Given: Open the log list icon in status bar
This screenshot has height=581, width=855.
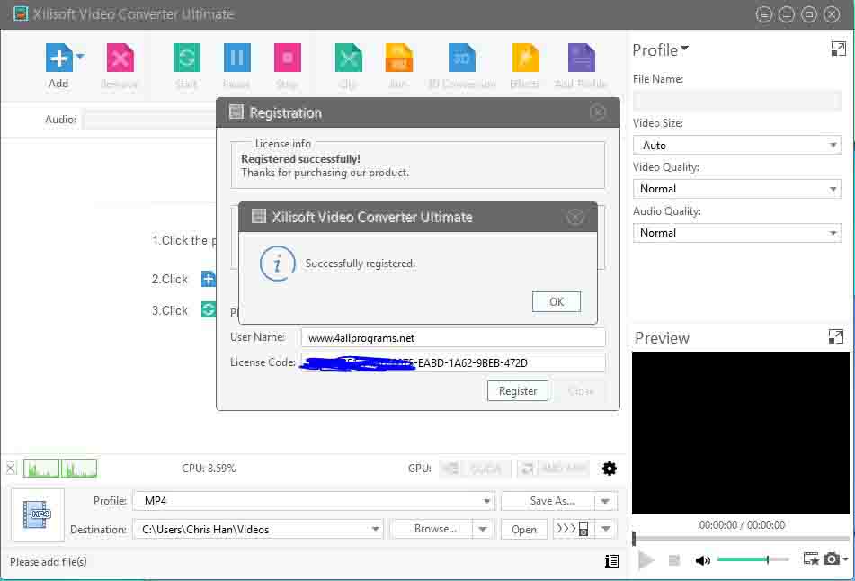Looking at the screenshot, I should click(x=611, y=561).
